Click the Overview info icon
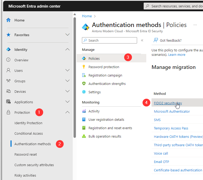This screenshot has height=180, width=203. [x=8, y=60]
